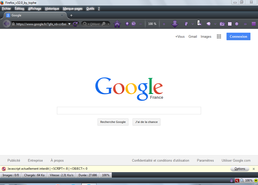Focus the Google search input field

tap(129, 111)
